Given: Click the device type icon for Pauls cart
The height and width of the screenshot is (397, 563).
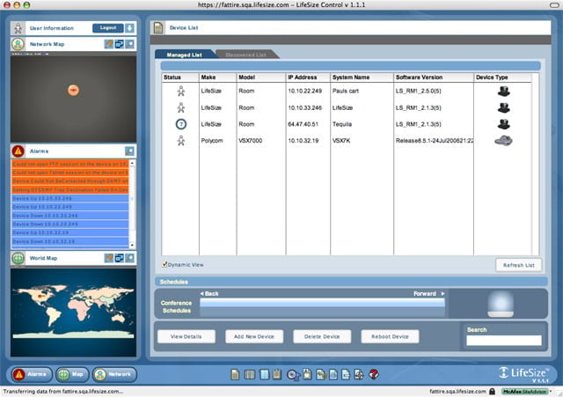Looking at the screenshot, I should click(504, 92).
